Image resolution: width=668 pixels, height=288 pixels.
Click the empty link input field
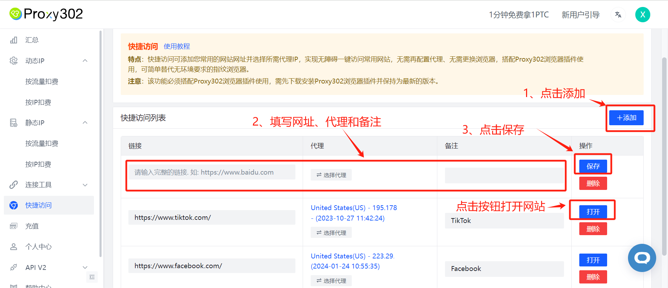212,172
